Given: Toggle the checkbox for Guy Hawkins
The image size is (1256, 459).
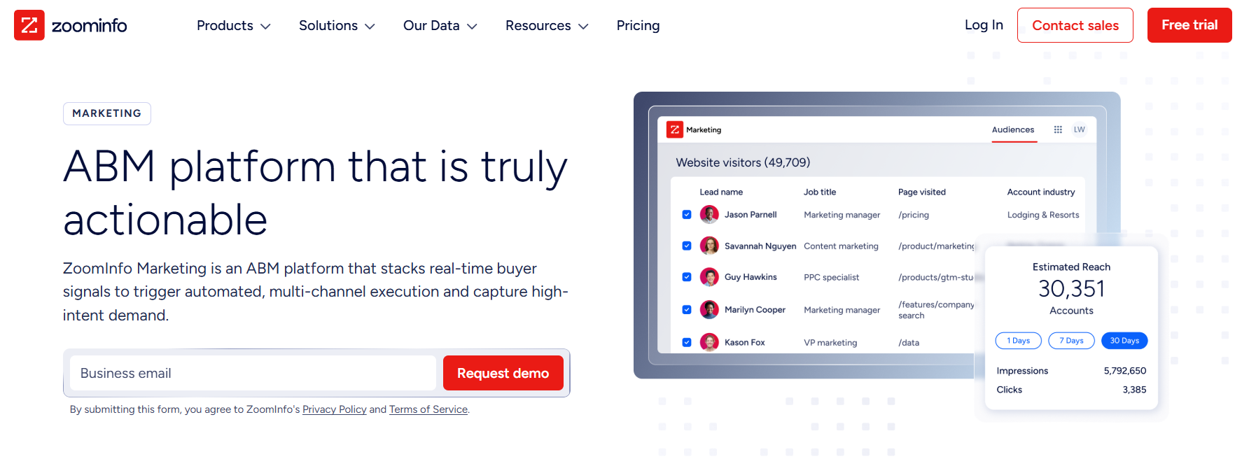Looking at the screenshot, I should (x=687, y=277).
